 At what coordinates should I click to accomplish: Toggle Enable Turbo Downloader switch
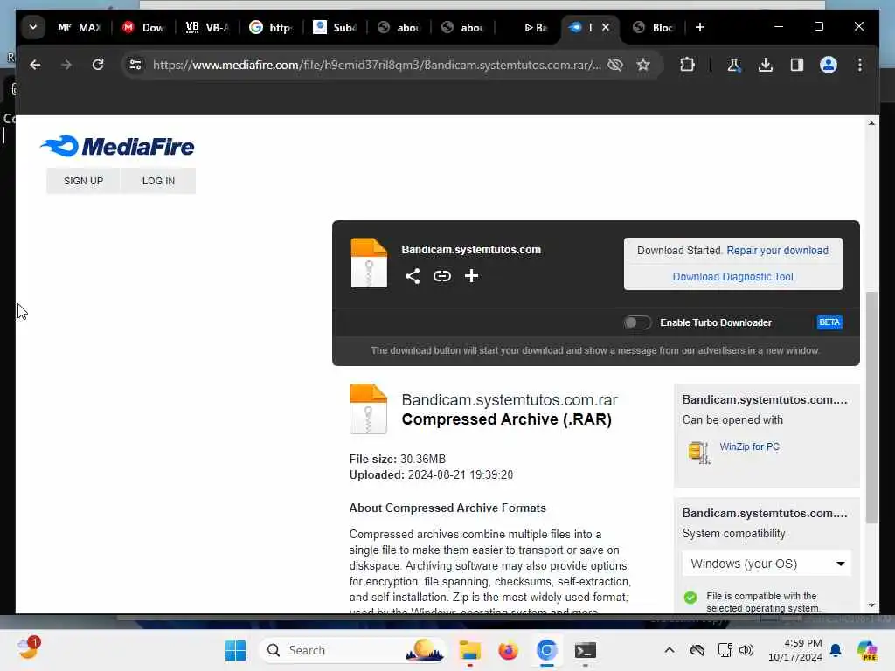coord(637,322)
